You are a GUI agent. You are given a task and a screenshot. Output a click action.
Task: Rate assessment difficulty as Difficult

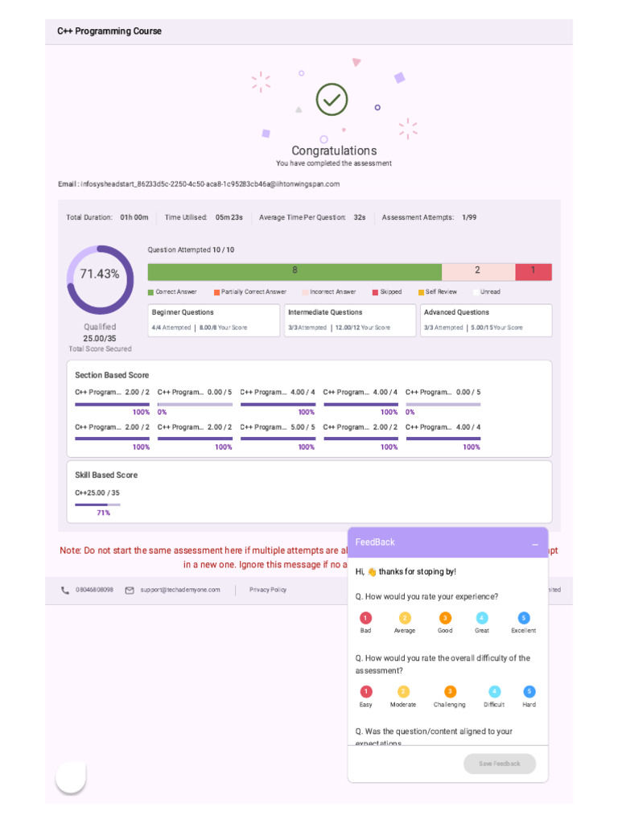coord(495,691)
